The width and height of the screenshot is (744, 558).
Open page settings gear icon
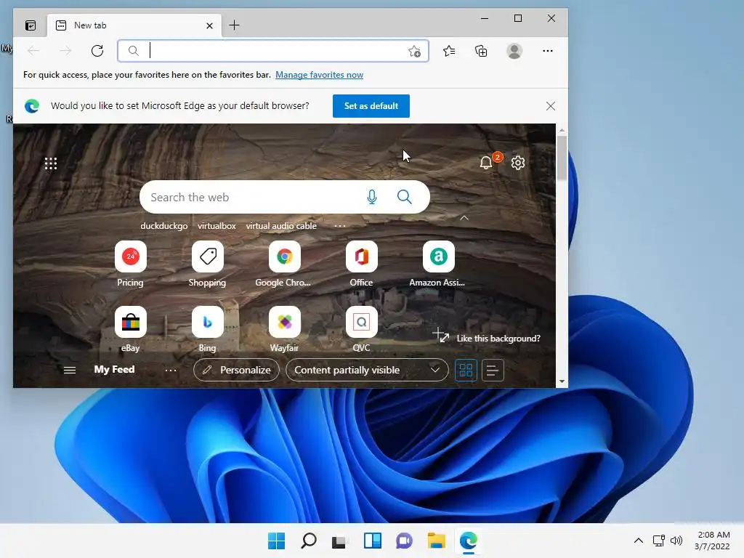tap(517, 163)
